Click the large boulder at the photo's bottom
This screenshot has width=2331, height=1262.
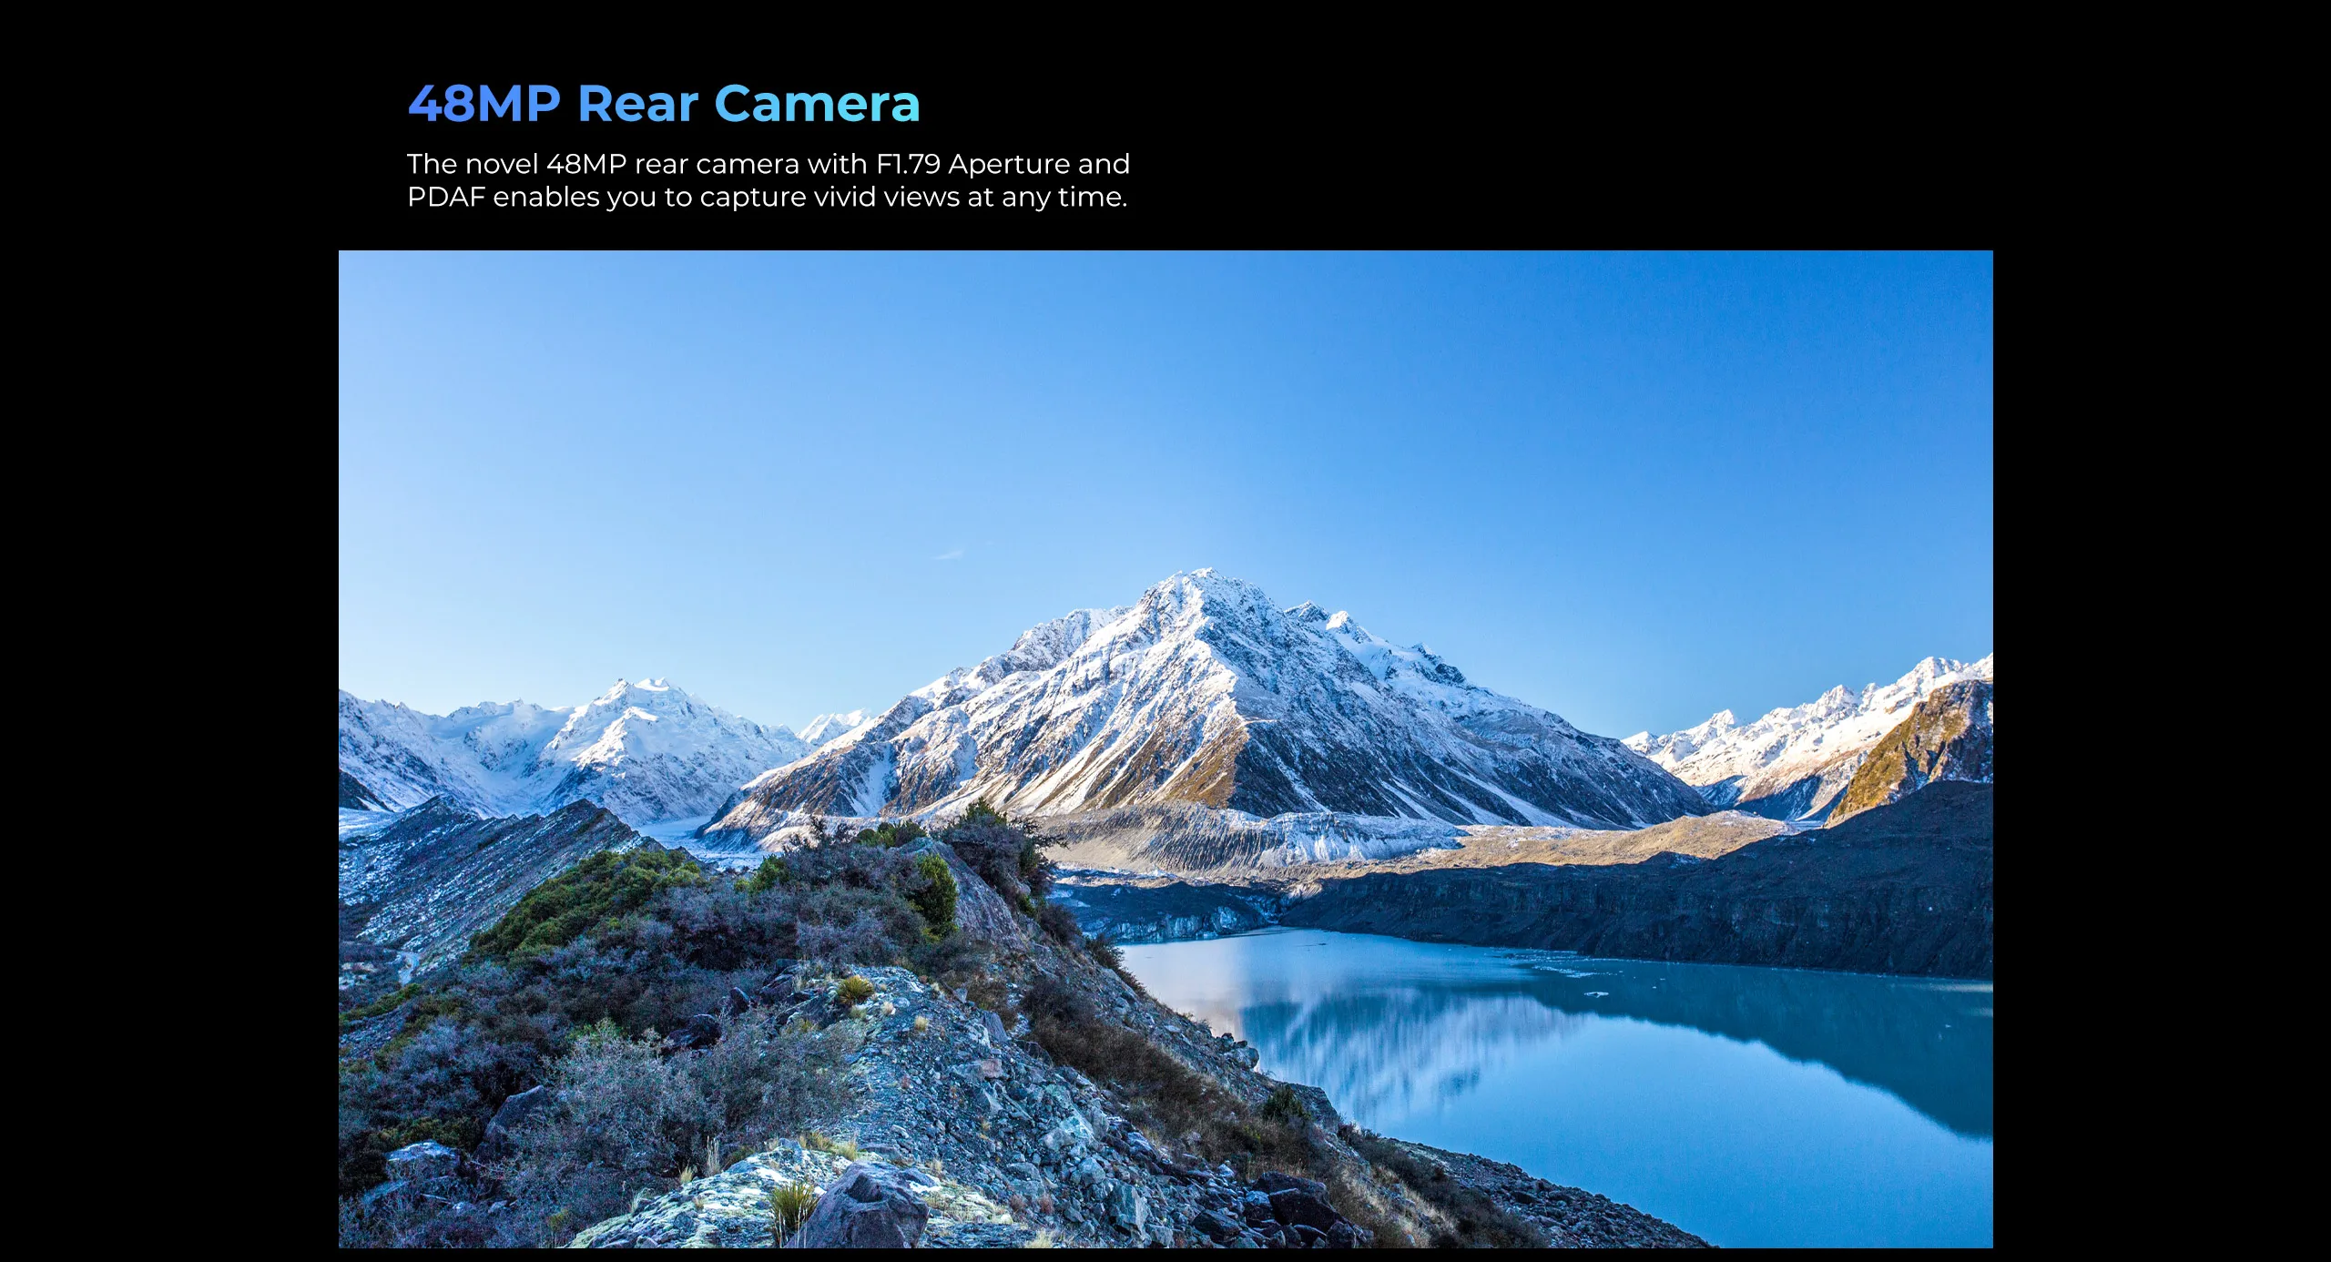(x=870, y=1206)
